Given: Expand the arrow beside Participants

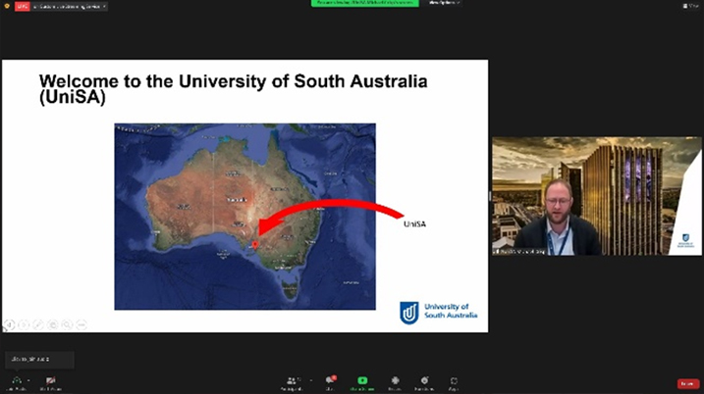Looking at the screenshot, I should pos(310,380).
